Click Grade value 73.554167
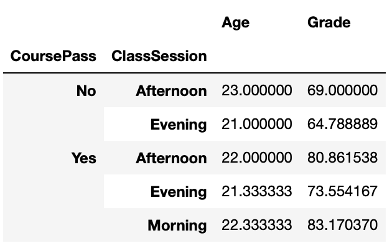Image resolution: width=387 pixels, height=243 pixels. coord(342,191)
